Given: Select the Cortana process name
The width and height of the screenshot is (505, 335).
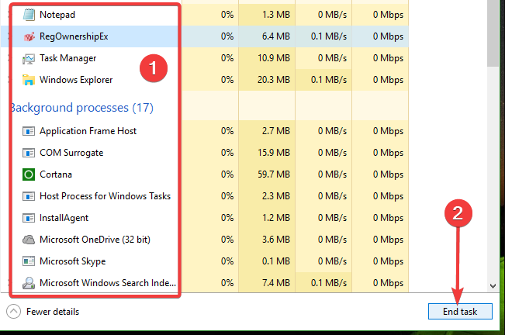Looking at the screenshot, I should (x=56, y=174).
